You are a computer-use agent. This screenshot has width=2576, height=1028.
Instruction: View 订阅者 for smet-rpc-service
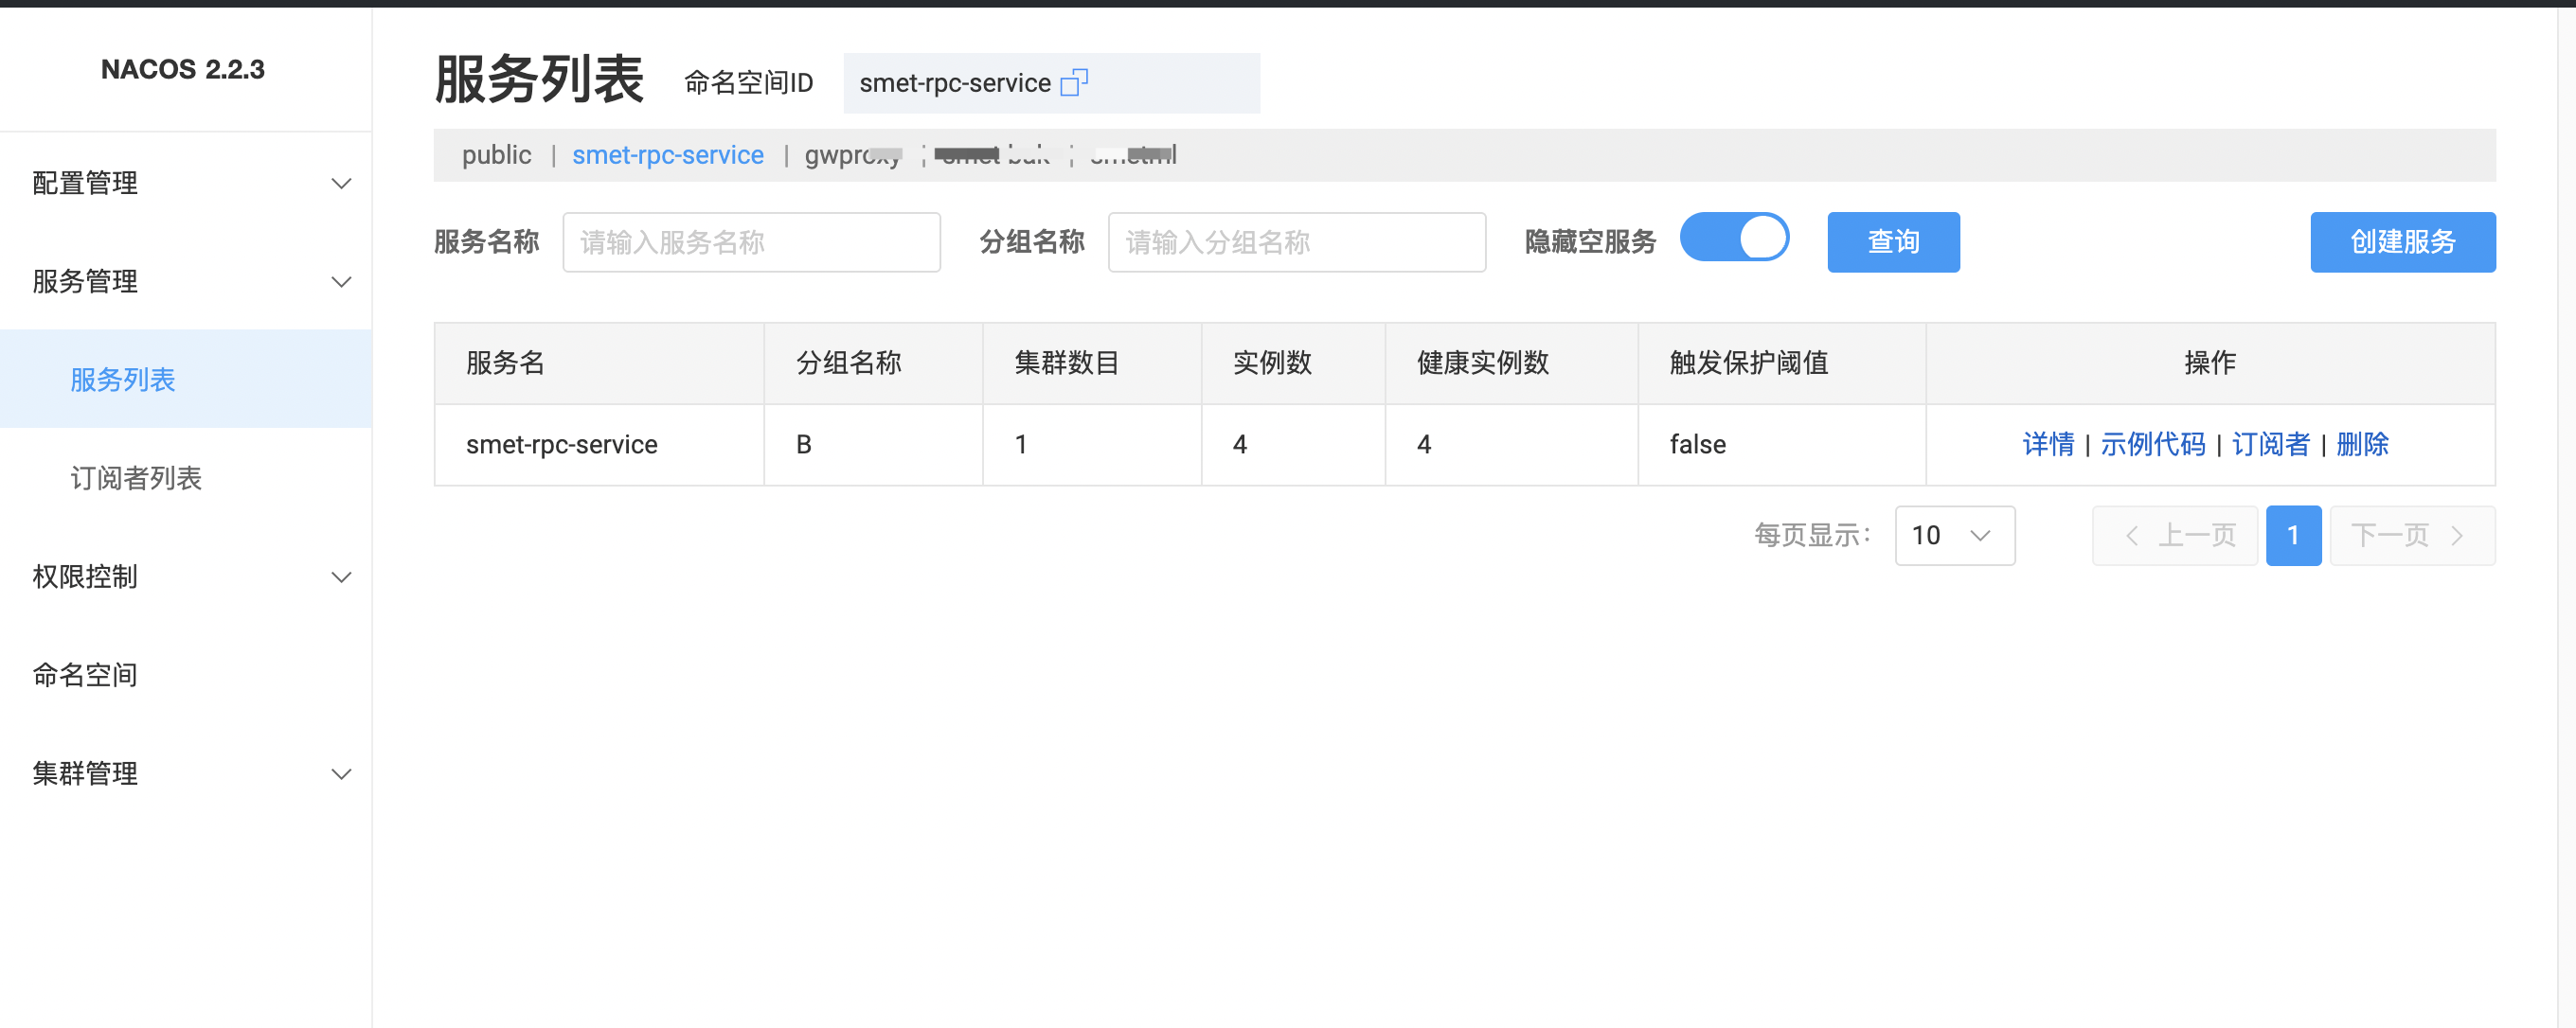(2271, 445)
